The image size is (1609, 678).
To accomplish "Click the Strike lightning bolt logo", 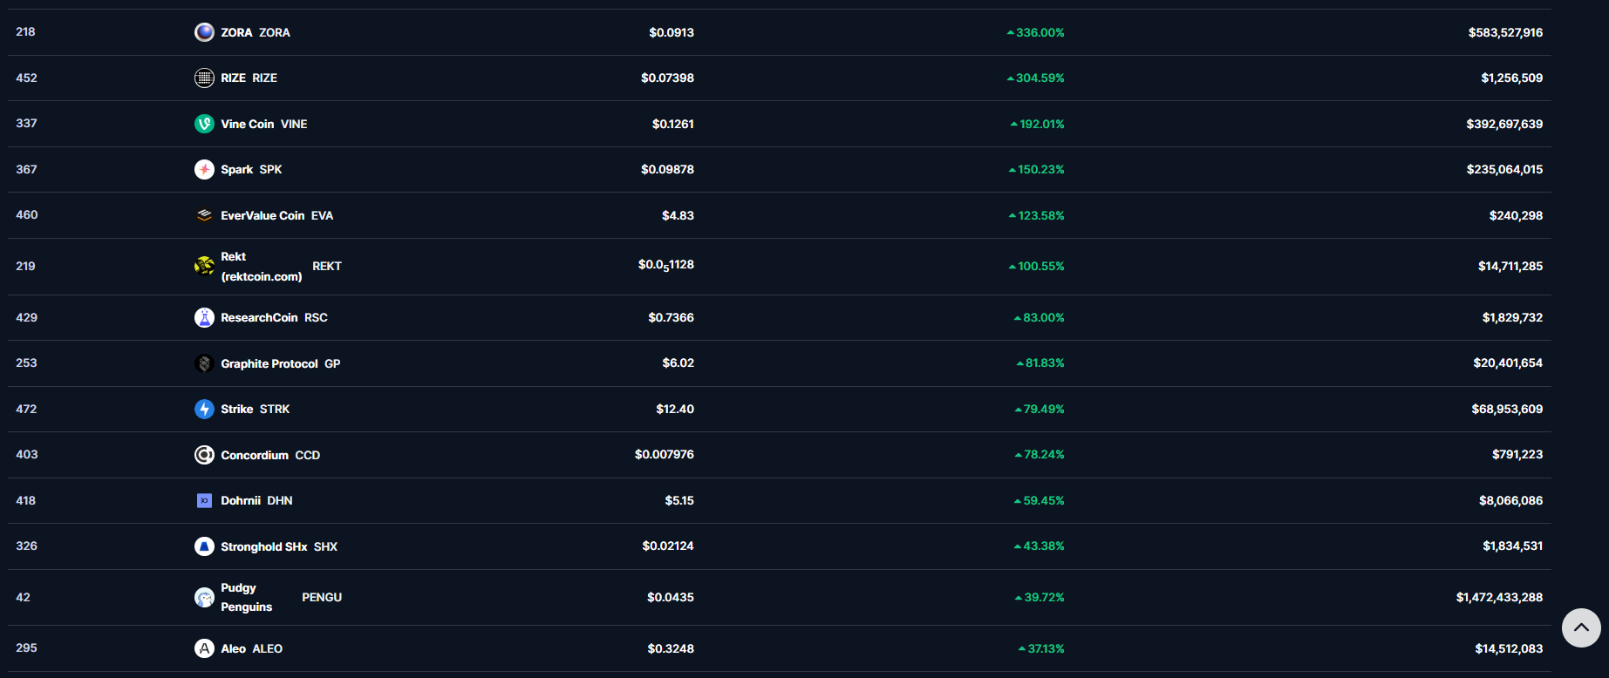I will (x=204, y=409).
